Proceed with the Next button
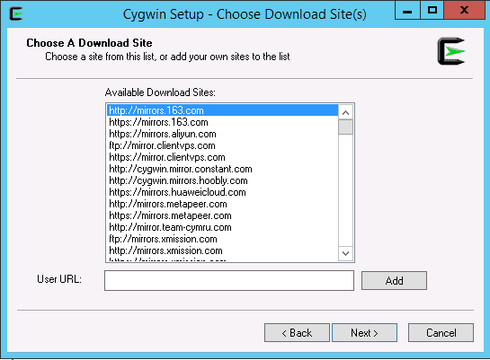This screenshot has height=360, width=490. [364, 332]
